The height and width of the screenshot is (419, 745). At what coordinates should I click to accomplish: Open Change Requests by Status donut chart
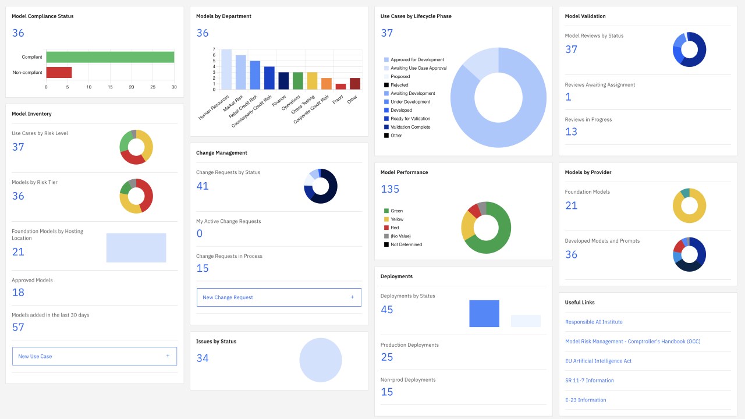tap(321, 186)
